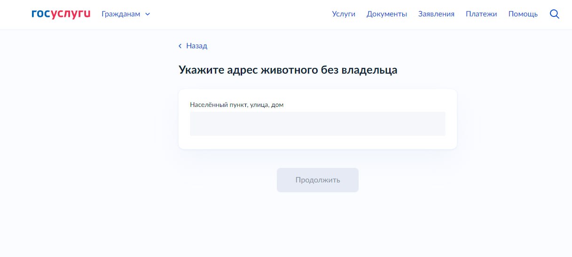The height and width of the screenshot is (257, 572).
Task: Go to the Документы section
Action: click(x=386, y=14)
